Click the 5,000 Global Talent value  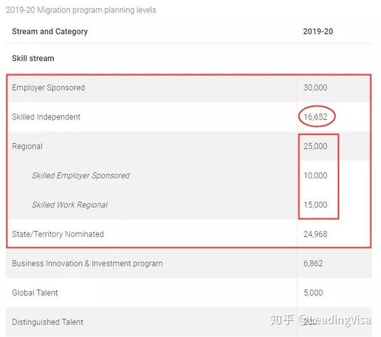click(x=313, y=293)
